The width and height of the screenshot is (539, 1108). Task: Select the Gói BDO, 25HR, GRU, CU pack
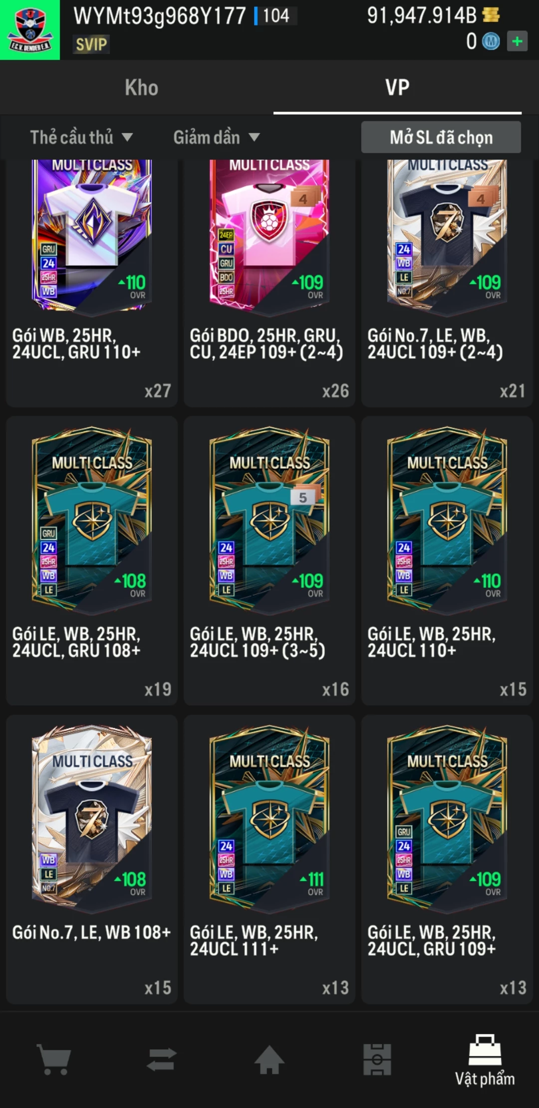(x=269, y=283)
